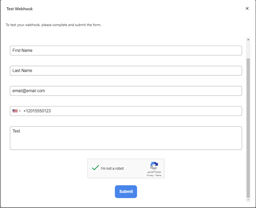Viewport: 256px width, 208px height.
Task: Close the Test Webhook dialog
Action: tap(247, 9)
